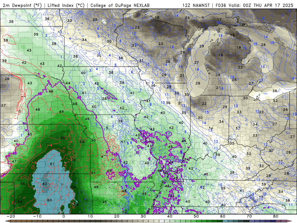Click the 80 label on the color scale
This screenshot has width=297, height=223.
[276, 216]
